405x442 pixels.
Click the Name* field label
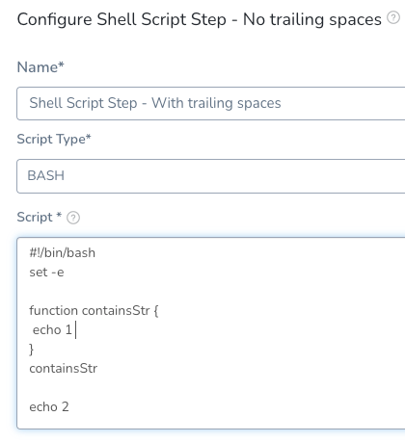(40, 67)
